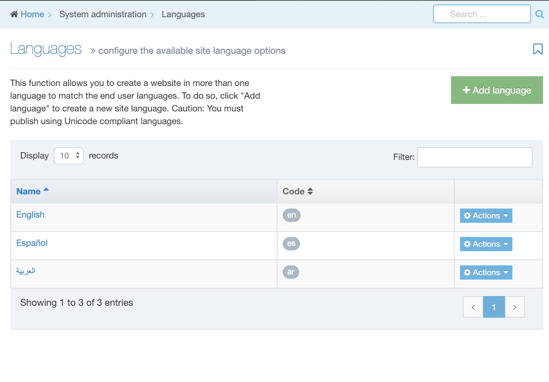Click into the top Search box
This screenshot has width=549, height=382.
[481, 14]
